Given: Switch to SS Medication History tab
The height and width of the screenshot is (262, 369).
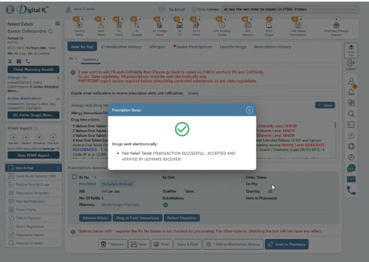Looking at the screenshot, I should (121, 47).
